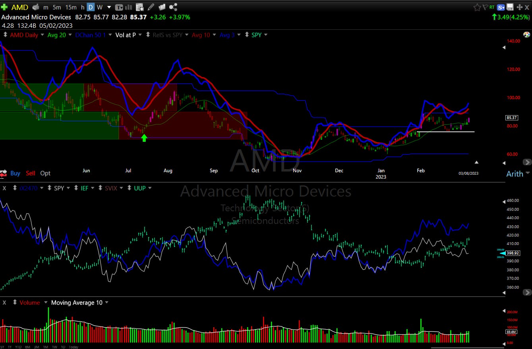The width and height of the screenshot is (532, 349).
Task: Toggle the Arith scale setting
Action: pyautogui.click(x=515, y=174)
